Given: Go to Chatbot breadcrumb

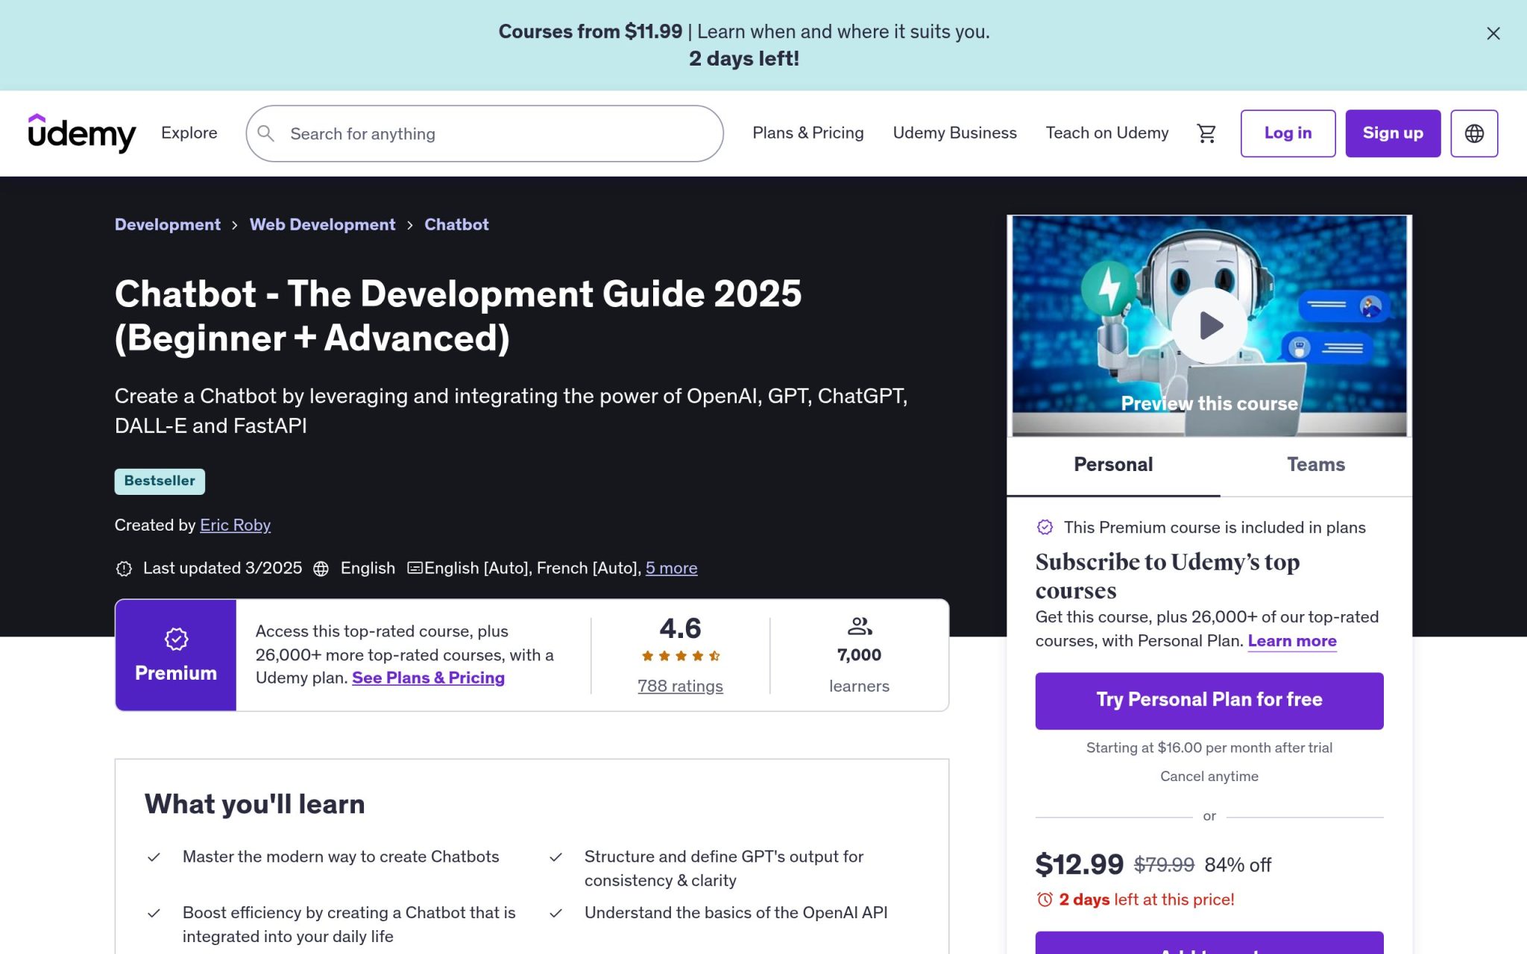Looking at the screenshot, I should [456, 224].
